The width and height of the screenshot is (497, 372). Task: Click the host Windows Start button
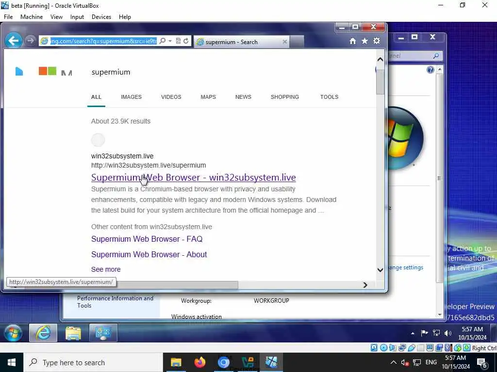pyautogui.click(x=12, y=362)
